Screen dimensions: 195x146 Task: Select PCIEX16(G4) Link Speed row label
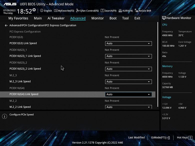pyautogui.click(x=24, y=94)
